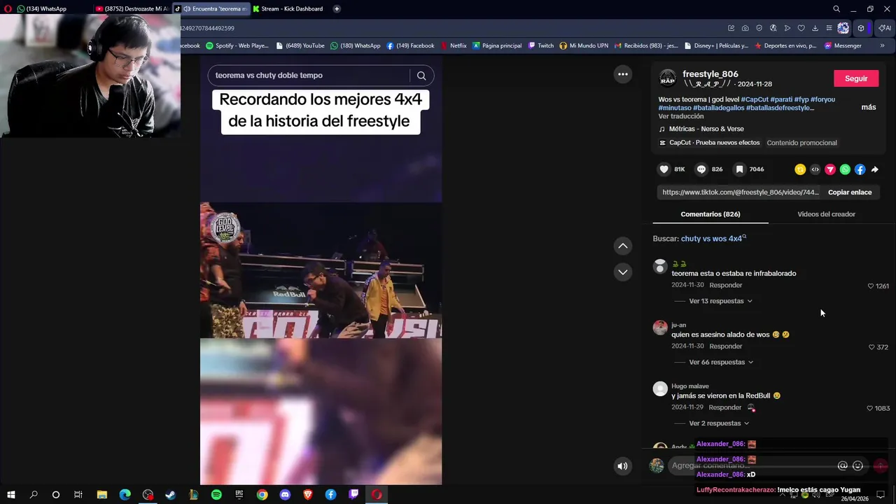Switch to 'Videos del creador' tab
The image size is (896, 504).
(826, 214)
